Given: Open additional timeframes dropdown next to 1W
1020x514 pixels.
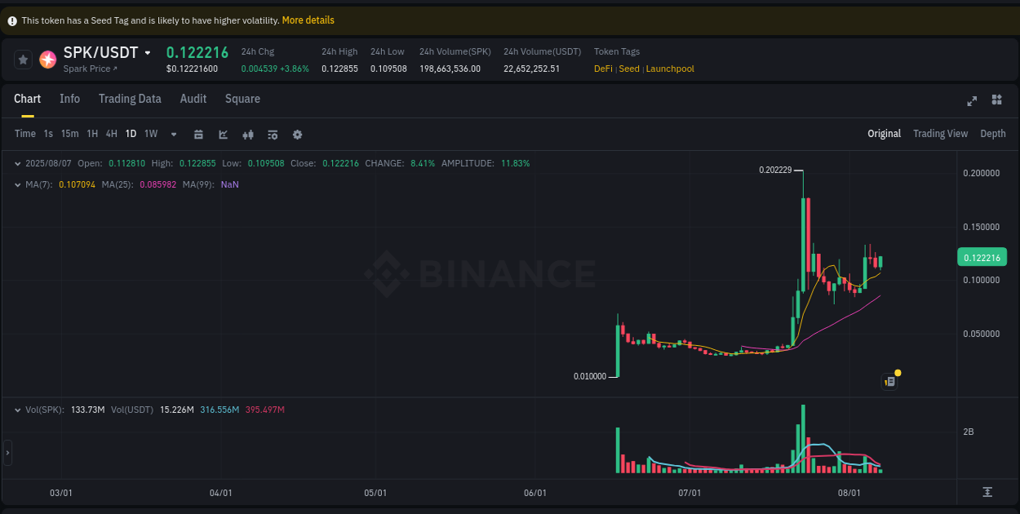Looking at the screenshot, I should (x=173, y=134).
